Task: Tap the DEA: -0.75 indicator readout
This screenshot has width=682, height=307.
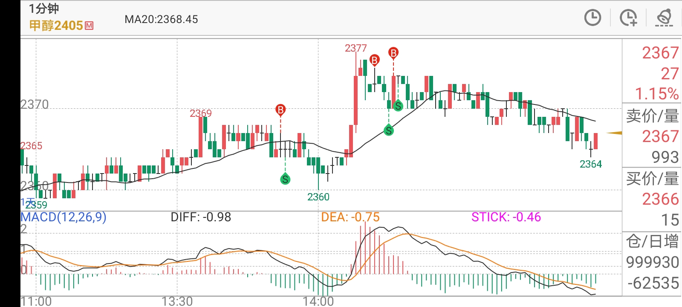Action: click(x=350, y=217)
